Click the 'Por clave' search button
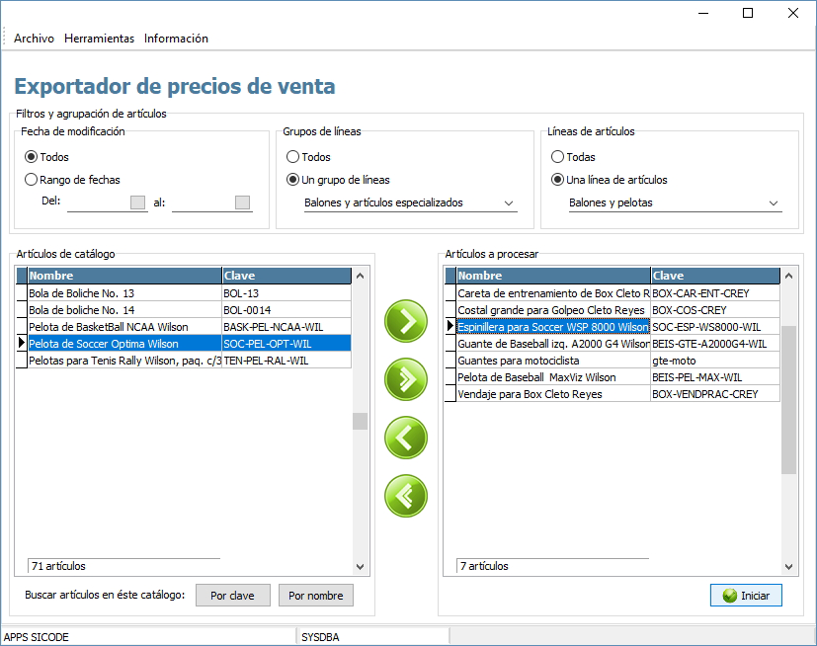Image resolution: width=817 pixels, height=646 pixels. pyautogui.click(x=232, y=596)
